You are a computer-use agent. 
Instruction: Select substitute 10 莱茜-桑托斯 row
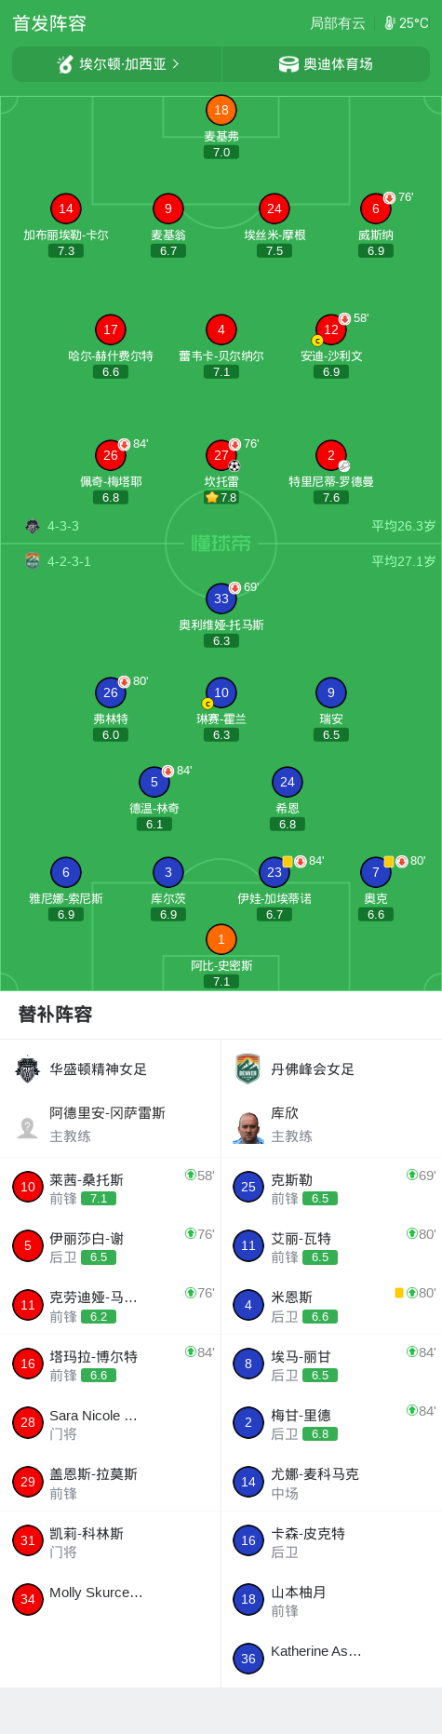click(x=111, y=1187)
